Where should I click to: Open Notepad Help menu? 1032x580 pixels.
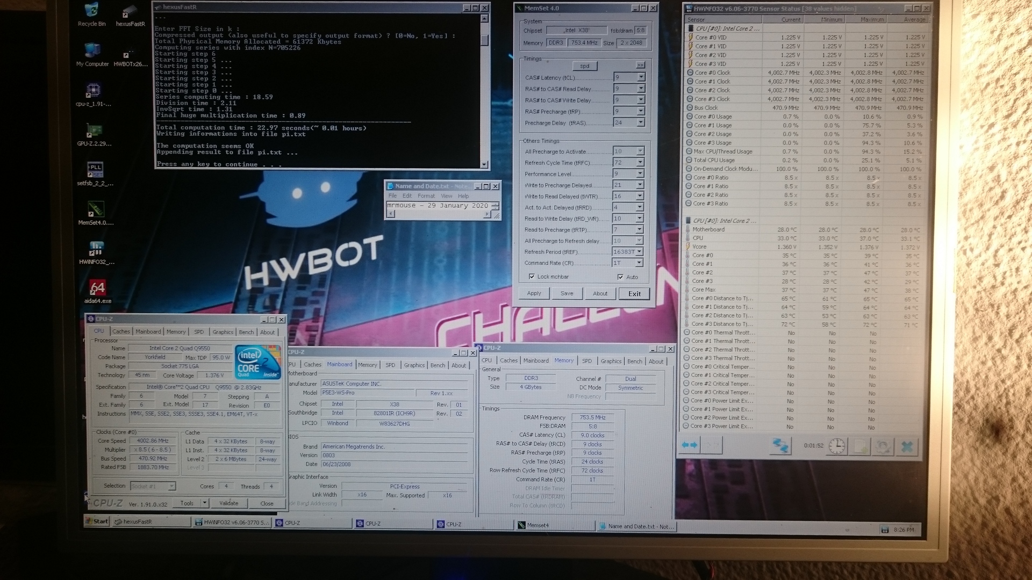click(x=463, y=196)
